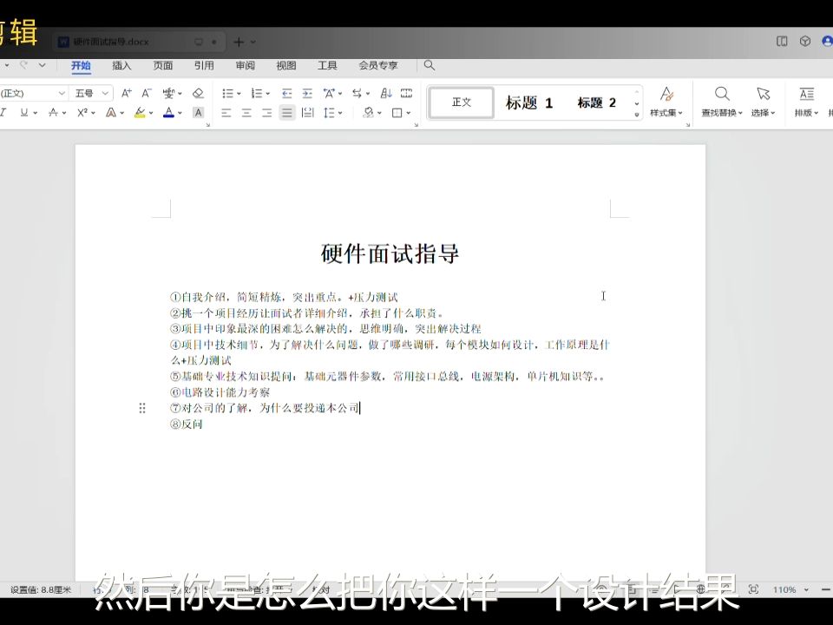The height and width of the screenshot is (625, 833).
Task: Toggle character shading A icon
Action: (x=198, y=113)
